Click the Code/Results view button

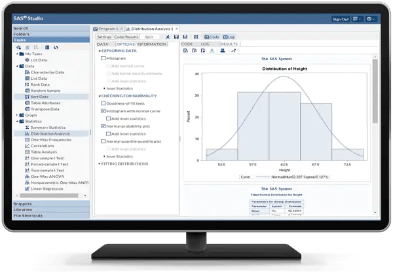pos(126,37)
